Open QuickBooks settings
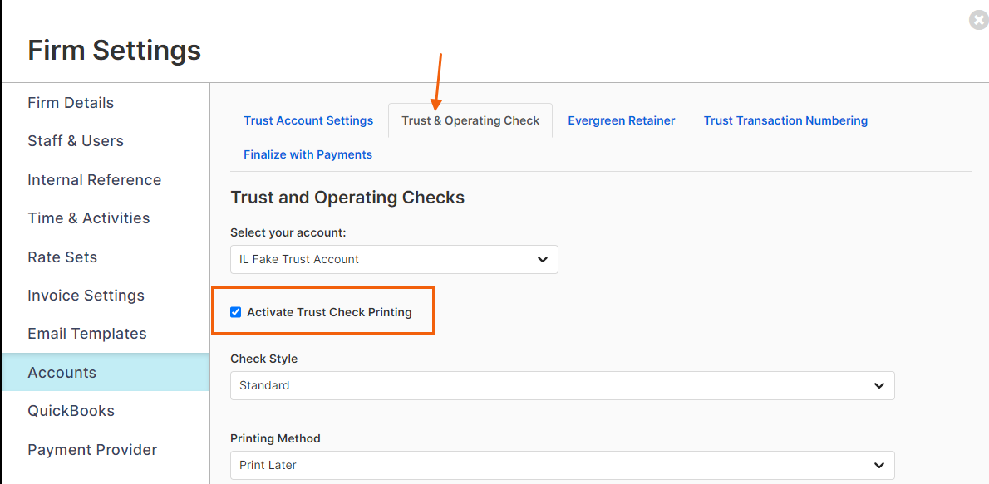Screen dimensions: 989x484 [x=71, y=411]
